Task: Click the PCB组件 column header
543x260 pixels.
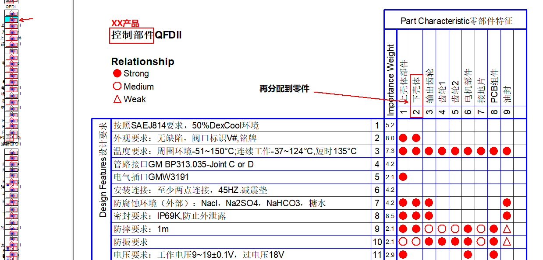Action: pos(494,86)
